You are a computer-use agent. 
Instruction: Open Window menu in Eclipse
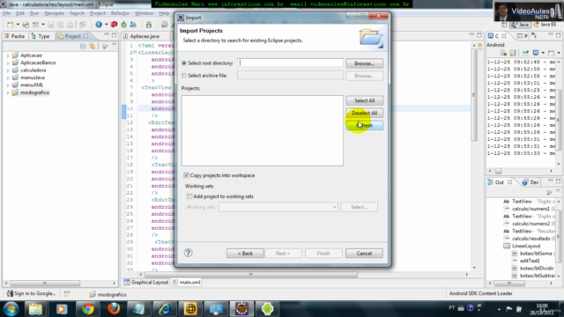point(144,13)
